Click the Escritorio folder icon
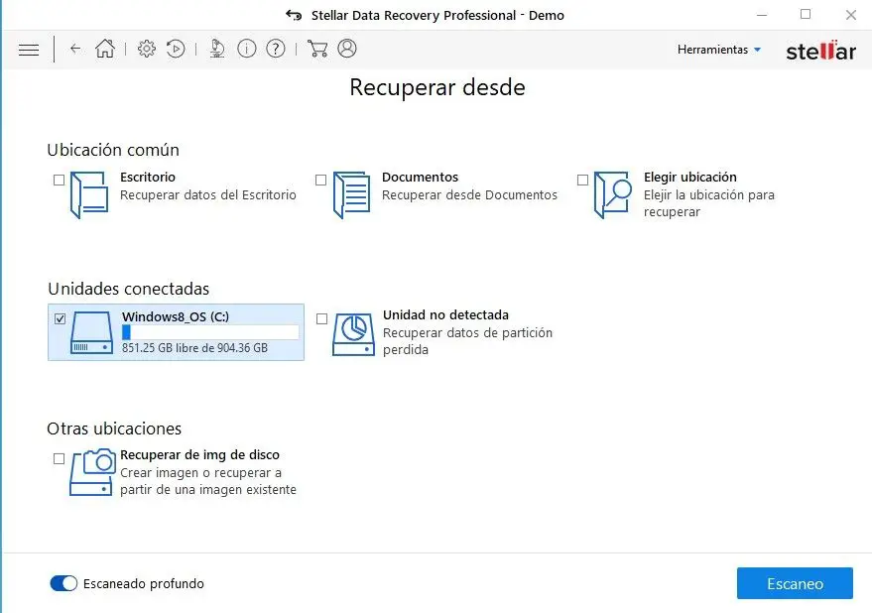Screen dimensions: 872x613 click(89, 194)
